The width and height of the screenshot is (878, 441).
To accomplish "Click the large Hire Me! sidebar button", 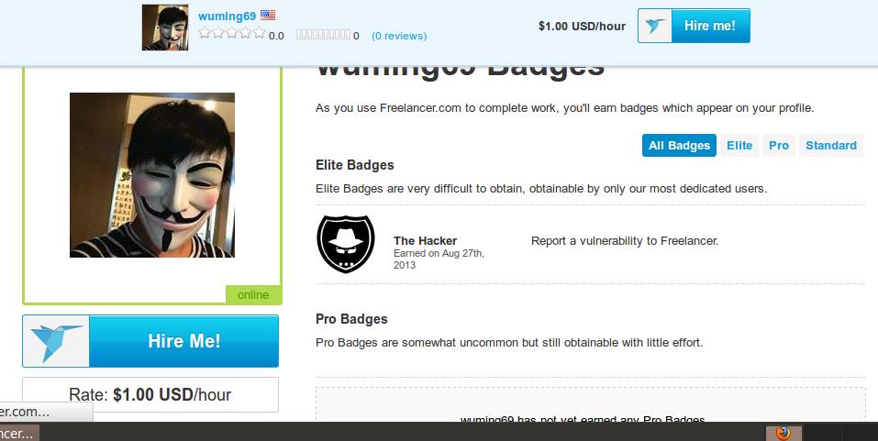I will [150, 341].
